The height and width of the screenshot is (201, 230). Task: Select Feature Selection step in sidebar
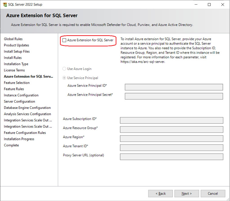click(x=17, y=83)
